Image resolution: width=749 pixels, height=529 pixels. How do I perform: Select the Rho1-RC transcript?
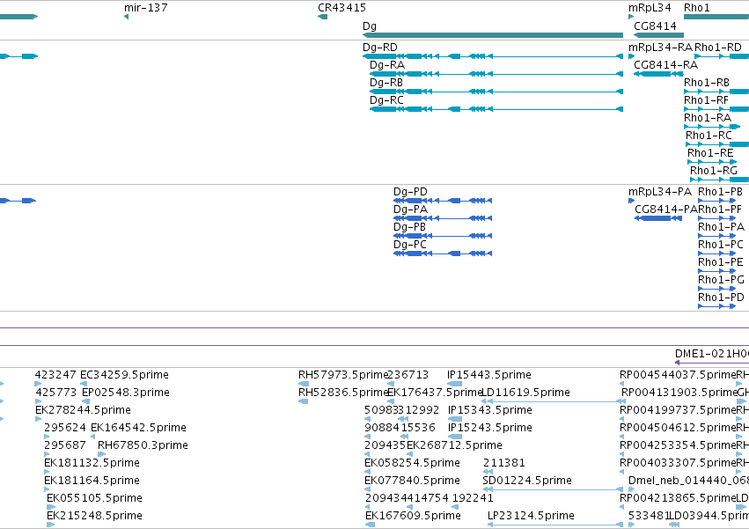pyautogui.click(x=717, y=145)
